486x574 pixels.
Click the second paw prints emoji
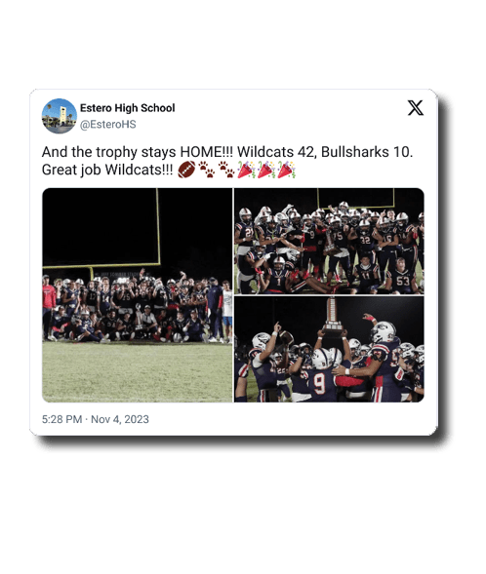click(226, 170)
